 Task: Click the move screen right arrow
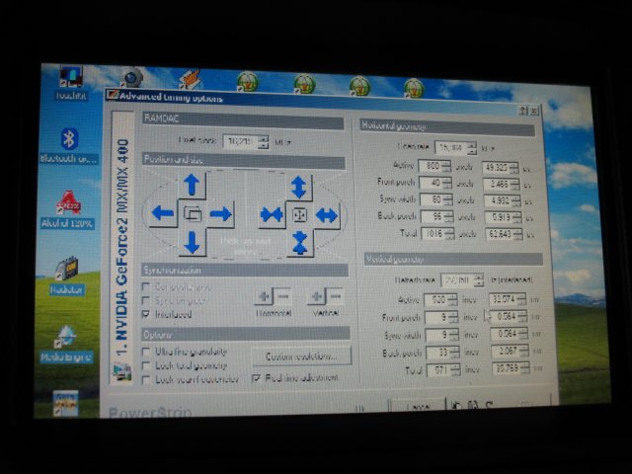[x=220, y=213]
